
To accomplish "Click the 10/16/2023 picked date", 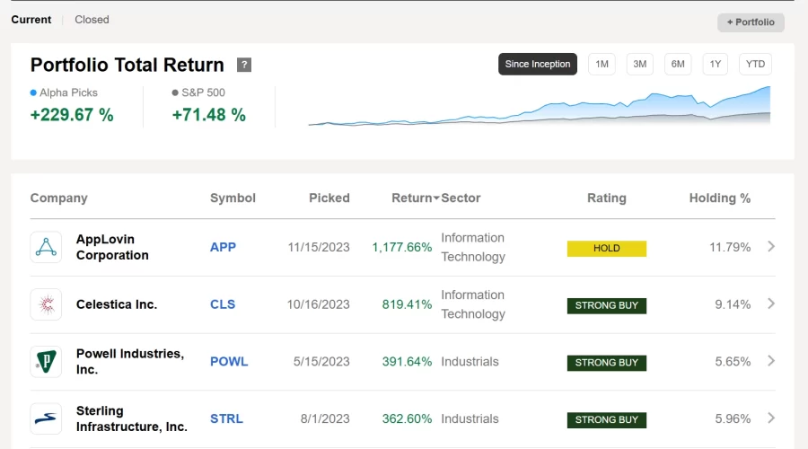I will 319,304.
